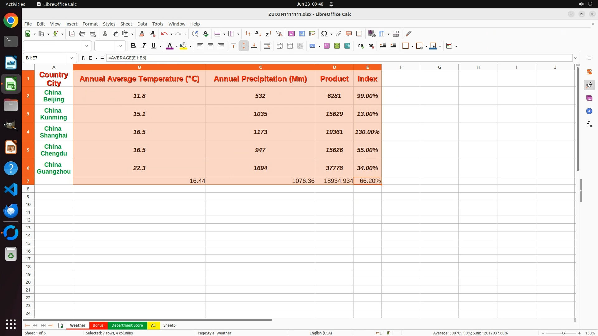Expand the font name dropdown
598x336 pixels.
point(86,46)
